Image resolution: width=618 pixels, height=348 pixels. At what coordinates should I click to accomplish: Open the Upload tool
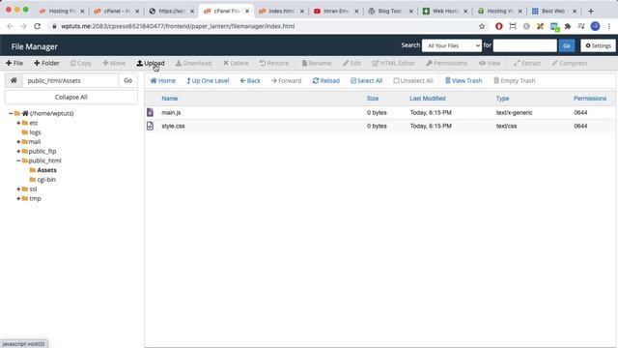pos(151,63)
